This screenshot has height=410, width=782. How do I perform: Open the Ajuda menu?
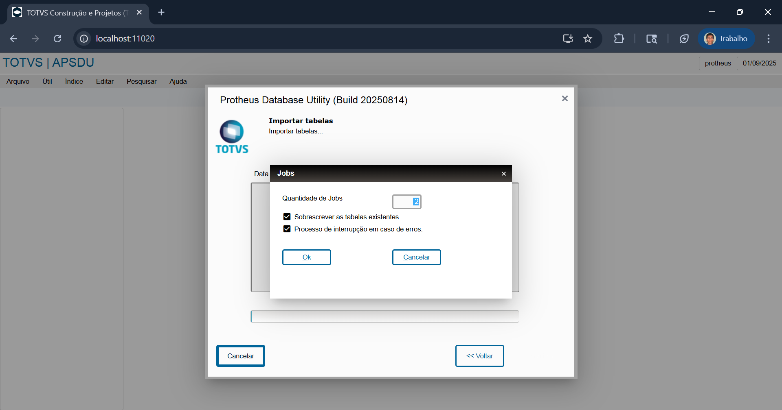pos(178,81)
